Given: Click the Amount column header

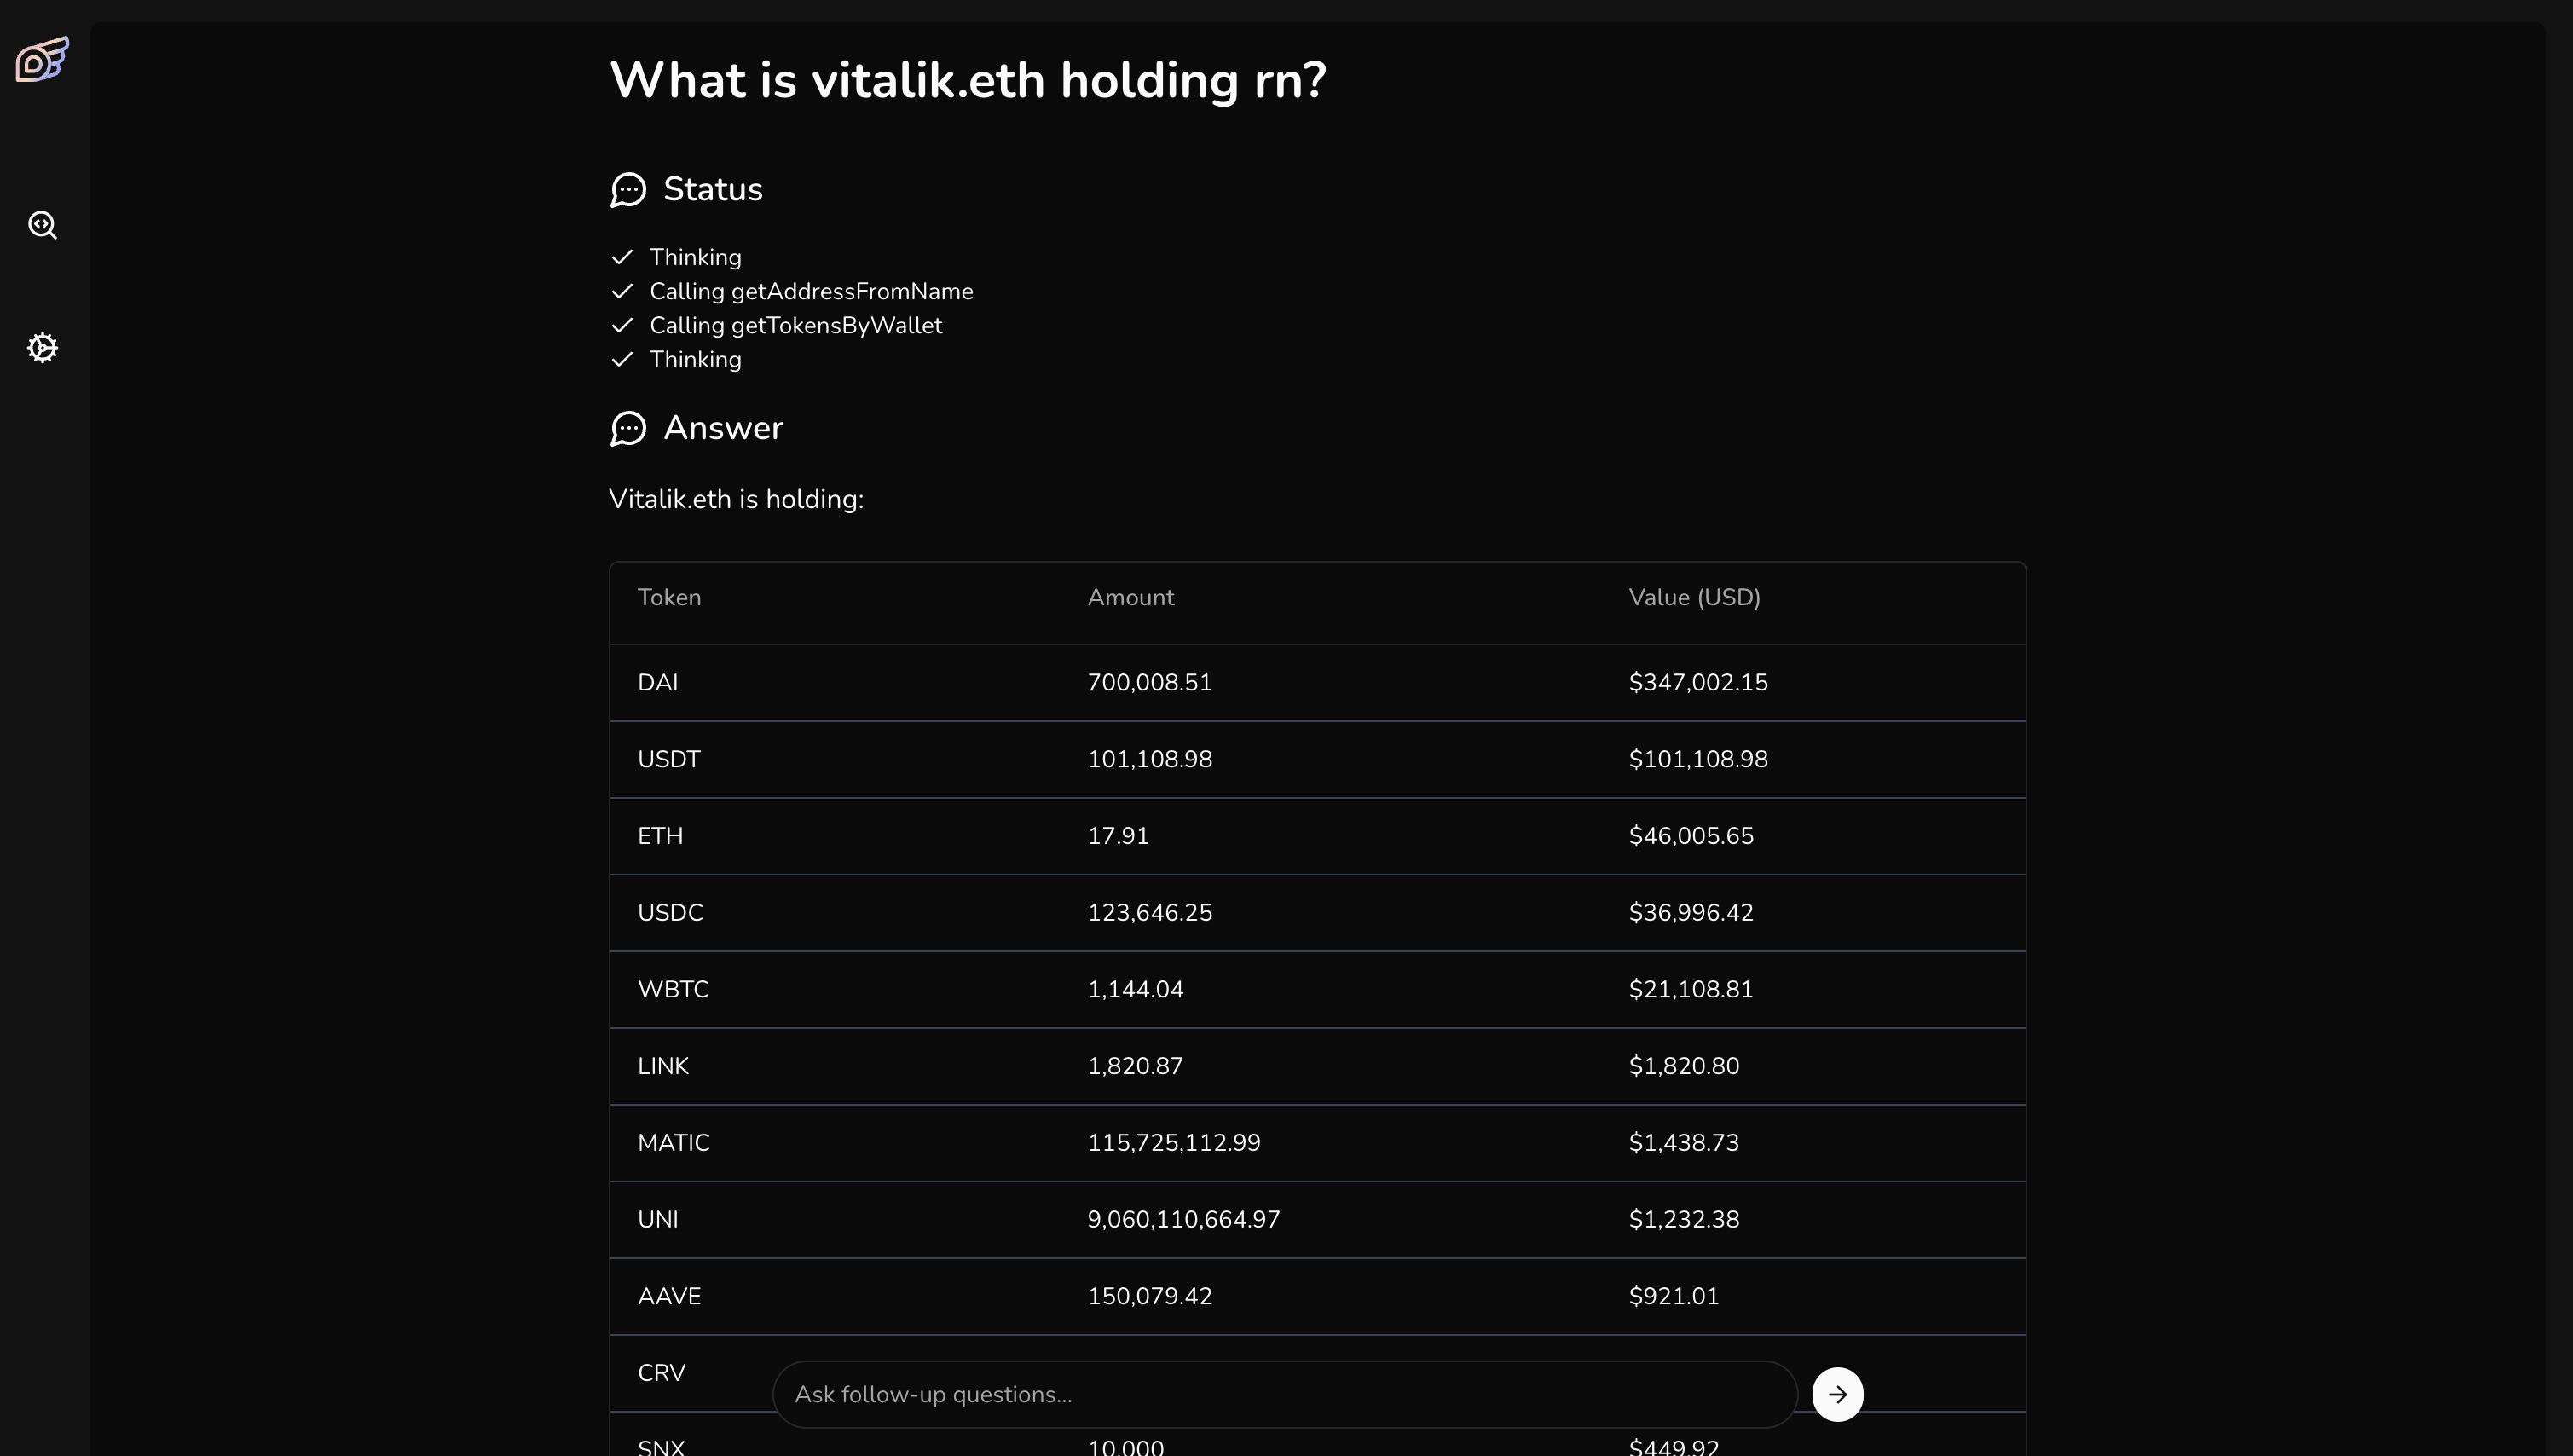Looking at the screenshot, I should point(1130,597).
